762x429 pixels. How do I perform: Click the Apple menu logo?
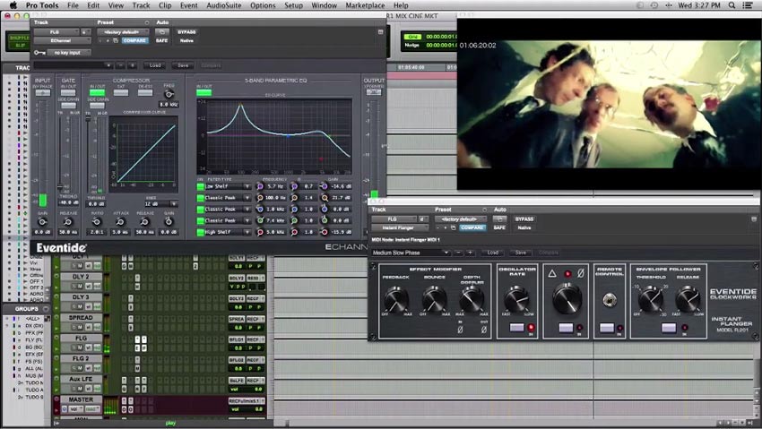[13, 5]
